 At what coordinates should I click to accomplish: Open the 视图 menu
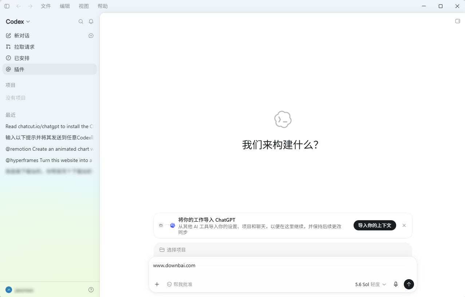(84, 6)
